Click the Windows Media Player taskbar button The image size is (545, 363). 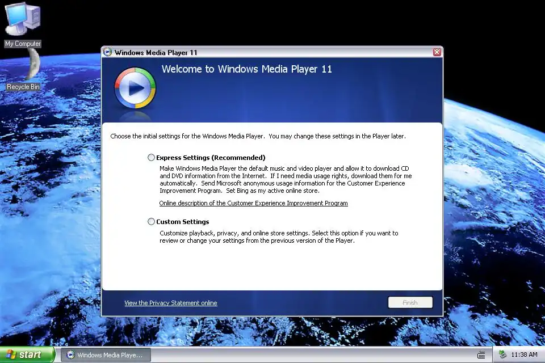coord(106,354)
